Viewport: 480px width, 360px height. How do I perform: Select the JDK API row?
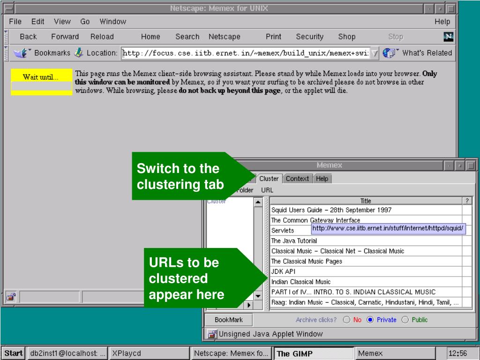[366, 271]
